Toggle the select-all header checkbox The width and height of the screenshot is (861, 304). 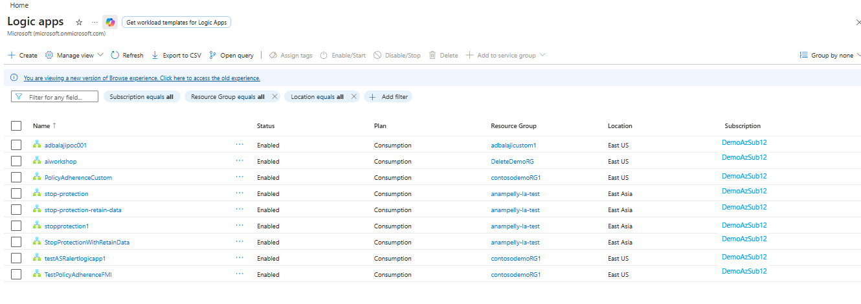[x=16, y=126]
